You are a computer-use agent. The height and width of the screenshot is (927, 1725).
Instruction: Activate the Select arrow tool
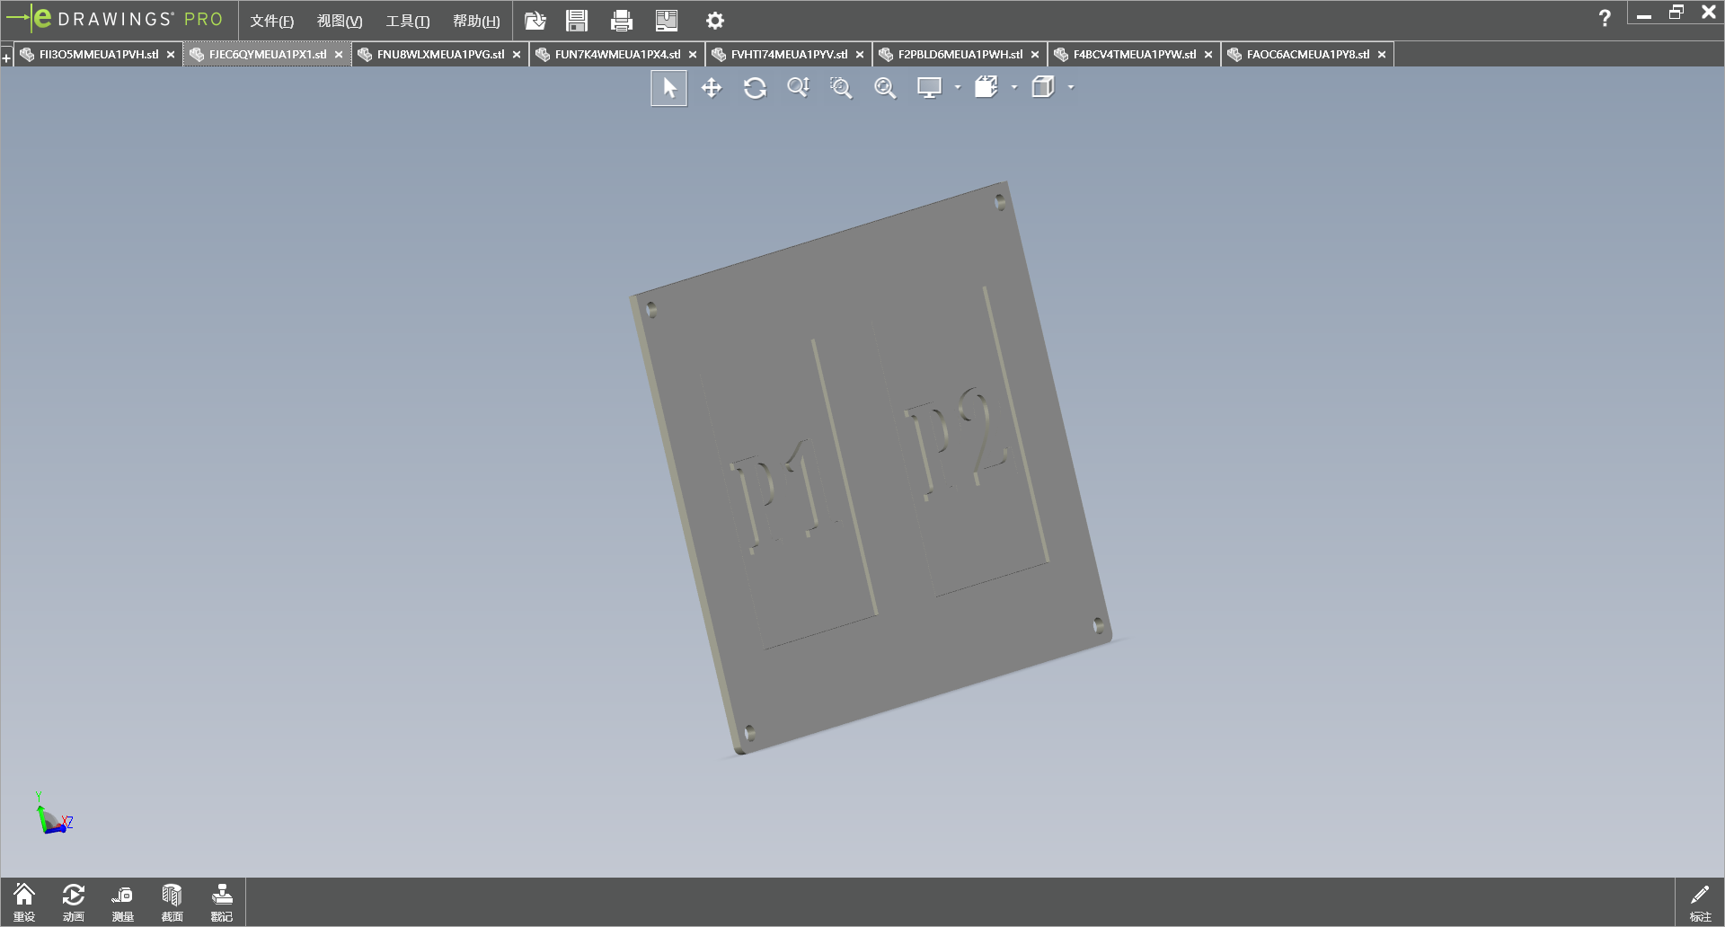click(x=669, y=88)
